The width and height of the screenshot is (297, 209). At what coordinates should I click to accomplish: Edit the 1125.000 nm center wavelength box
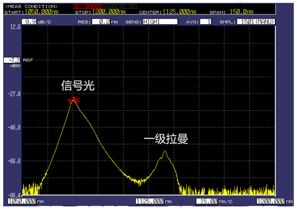[150, 201]
